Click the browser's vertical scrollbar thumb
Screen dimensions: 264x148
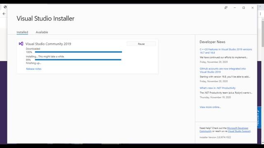click(263, 34)
